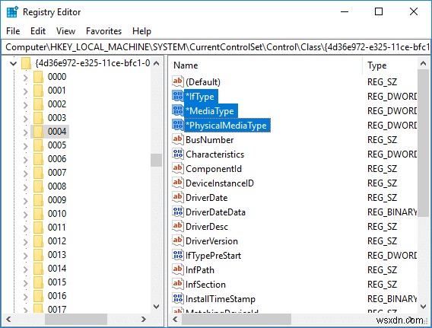Minimize the Registry Editor window

coord(345,11)
